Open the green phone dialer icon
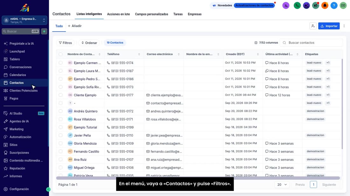This screenshot has width=350, height=196. point(297,6)
